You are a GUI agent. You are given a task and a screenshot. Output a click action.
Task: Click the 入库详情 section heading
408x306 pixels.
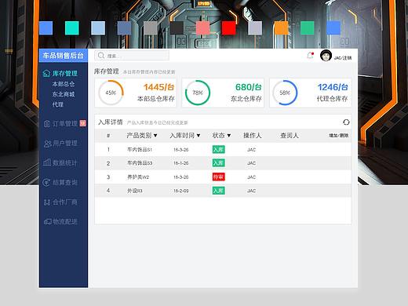111,122
